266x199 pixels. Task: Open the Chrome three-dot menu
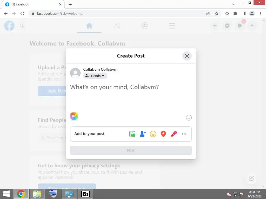[x=260, y=13]
